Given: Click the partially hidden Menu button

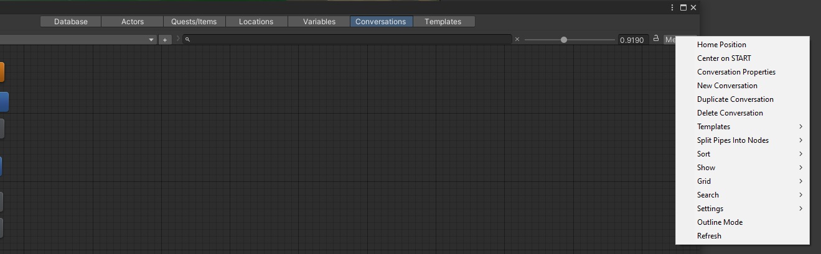Looking at the screenshot, I should [x=670, y=40].
